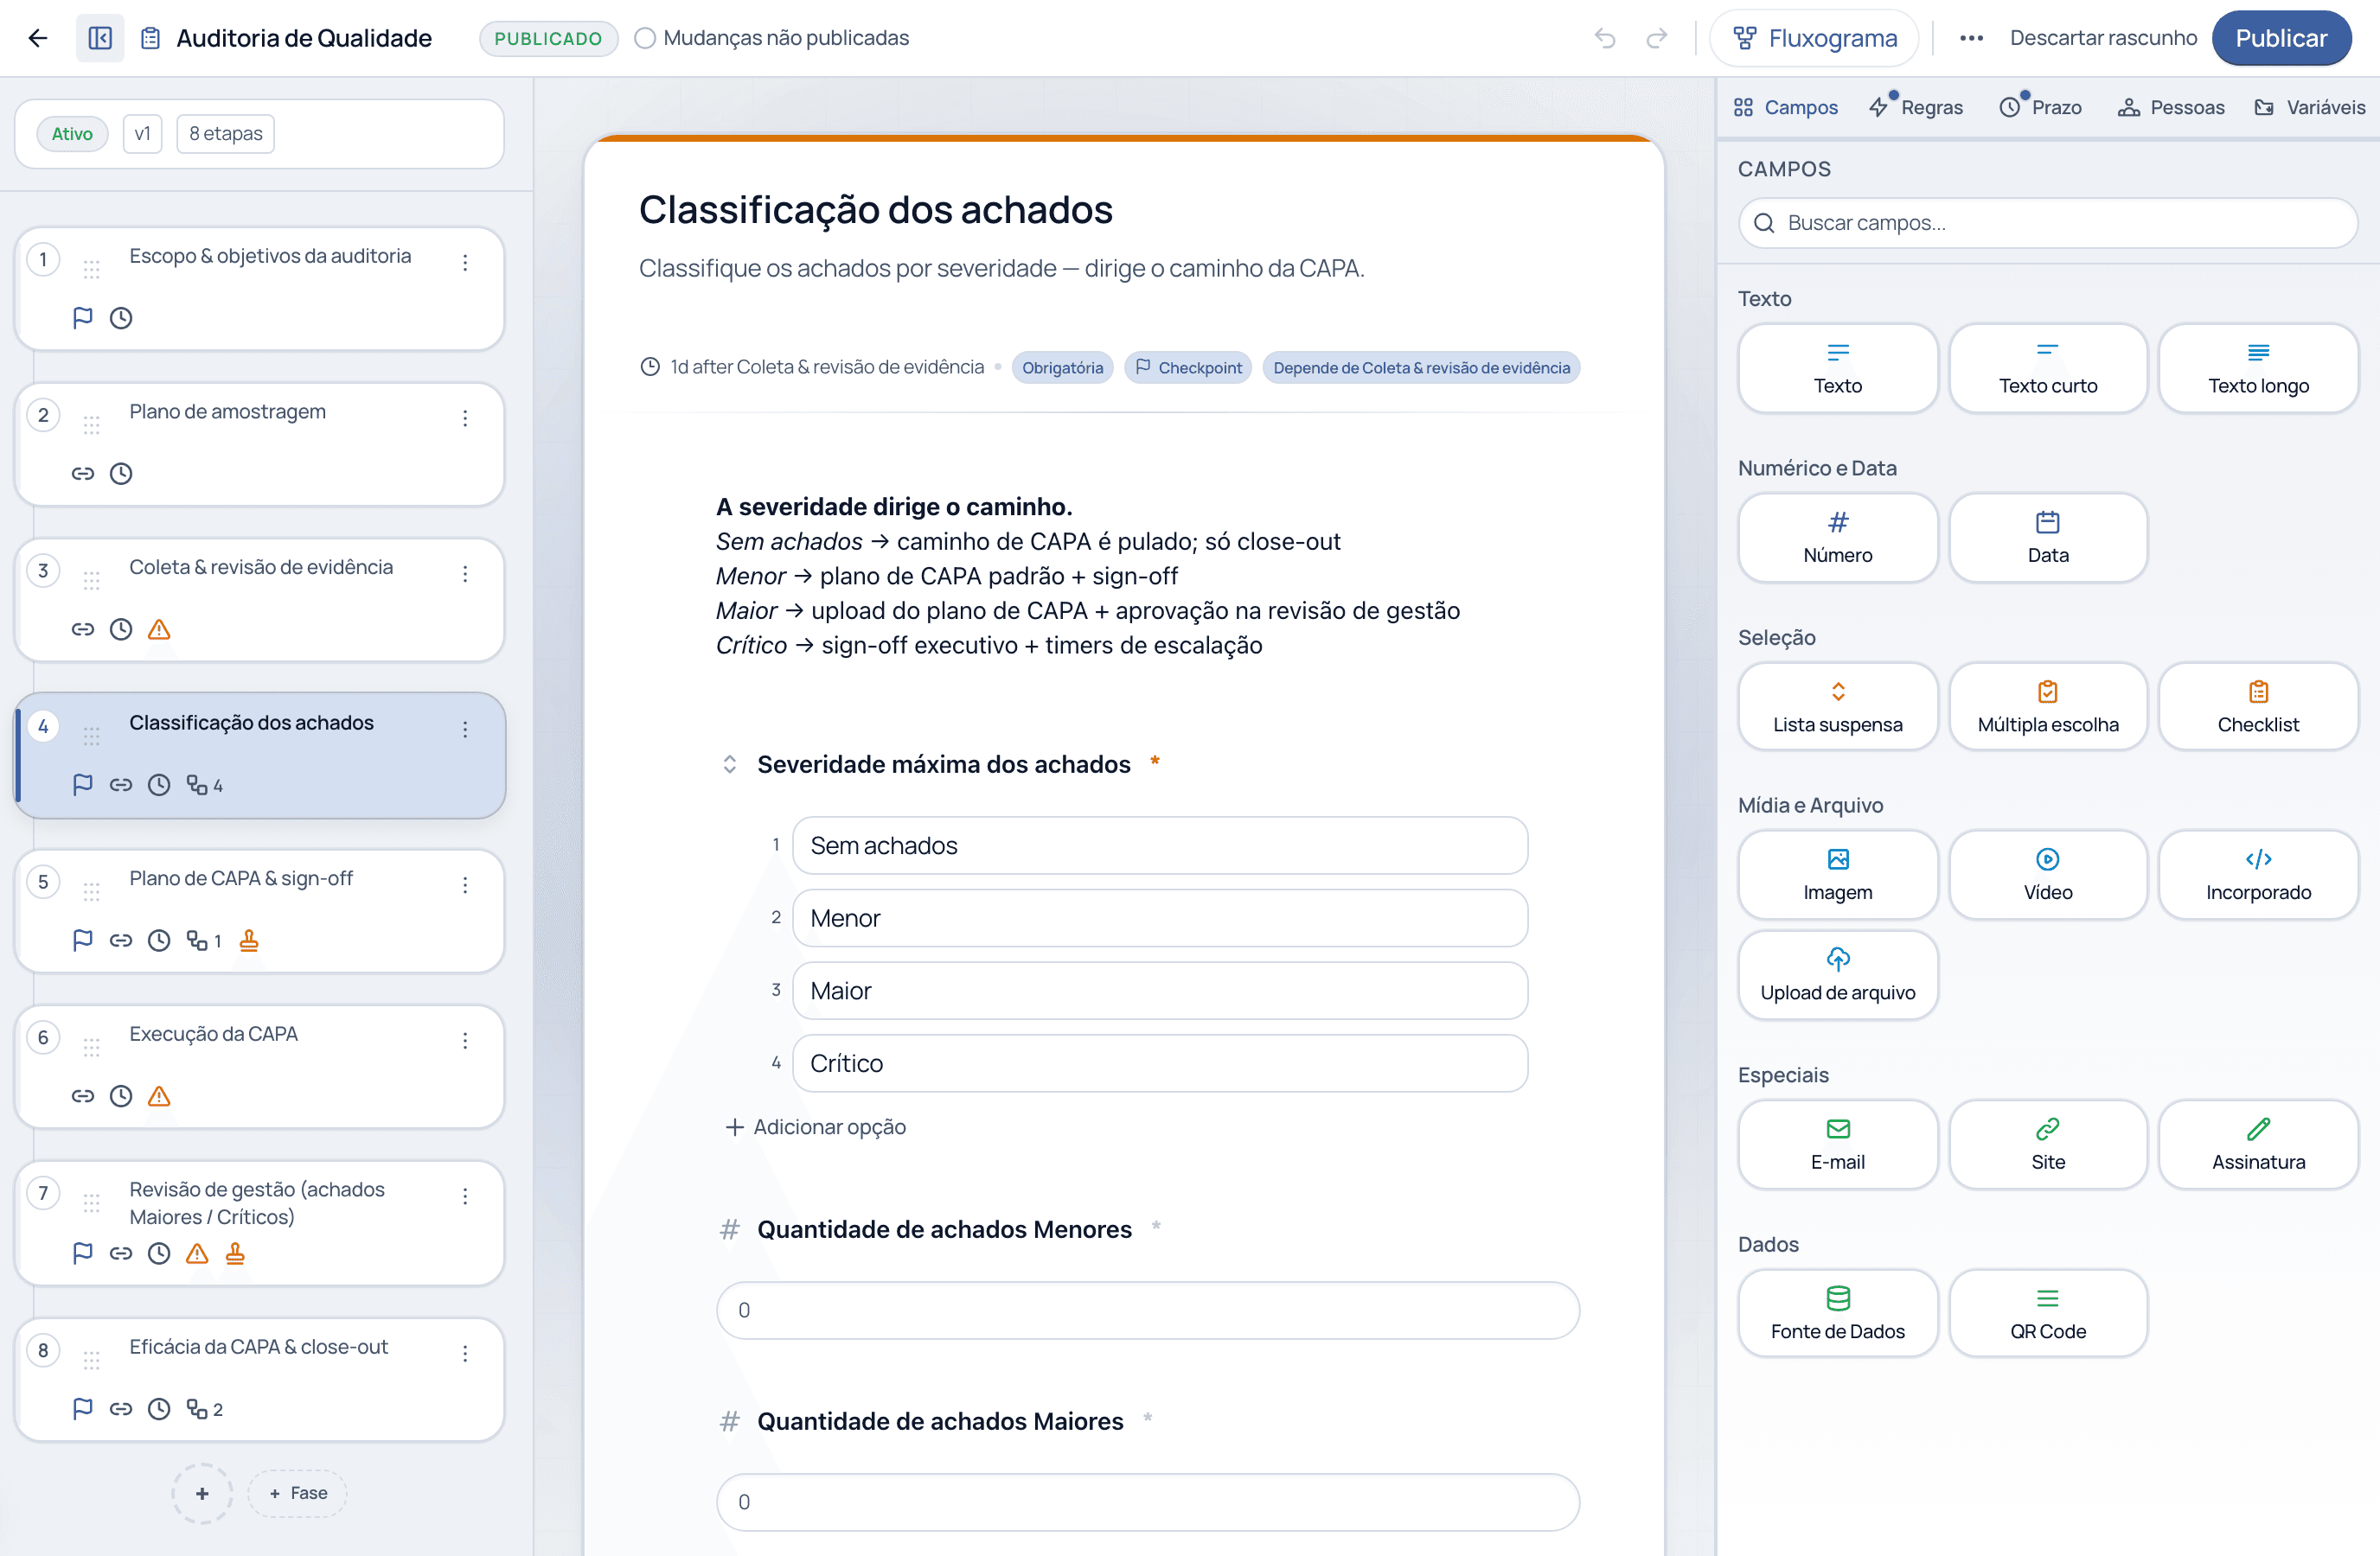2380x1556 pixels.
Task: Open options menu for Eficácia da CAPA step
Action: click(x=465, y=1353)
